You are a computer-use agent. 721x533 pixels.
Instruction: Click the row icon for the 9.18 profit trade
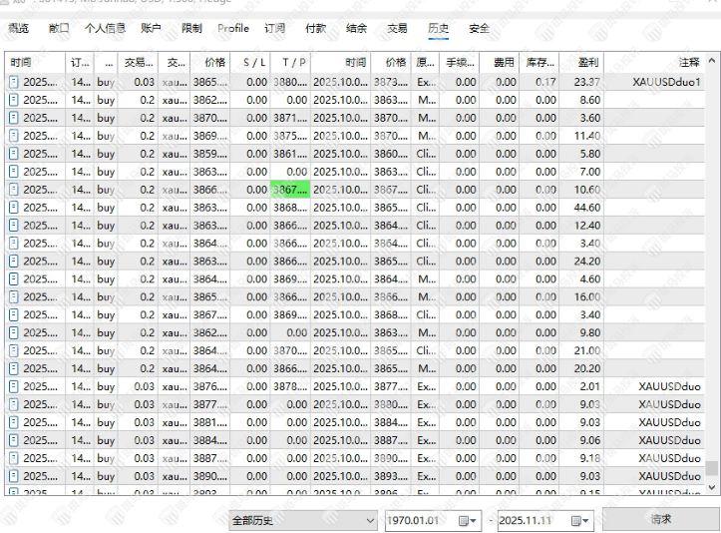(x=14, y=458)
